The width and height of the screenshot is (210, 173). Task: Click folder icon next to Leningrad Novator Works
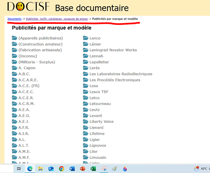click(x=85, y=50)
